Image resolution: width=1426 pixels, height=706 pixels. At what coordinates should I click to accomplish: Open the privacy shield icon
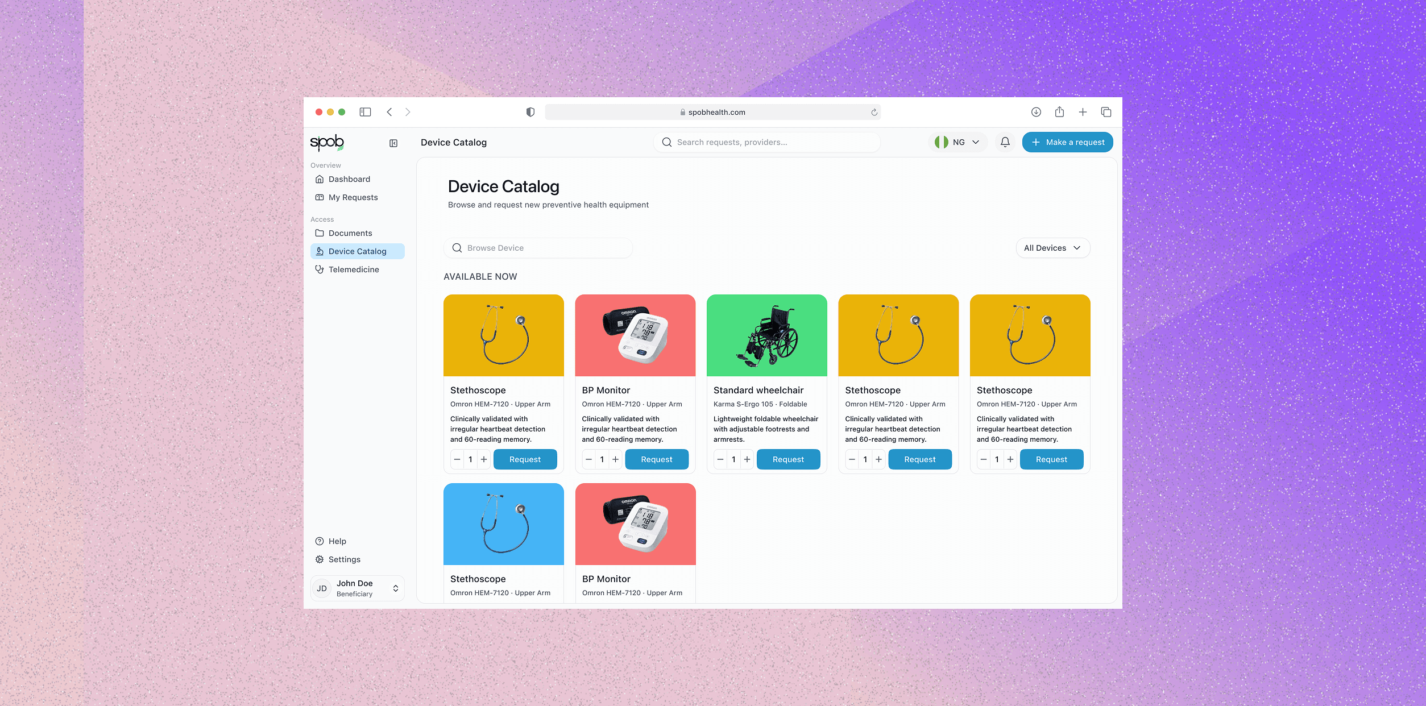[530, 112]
